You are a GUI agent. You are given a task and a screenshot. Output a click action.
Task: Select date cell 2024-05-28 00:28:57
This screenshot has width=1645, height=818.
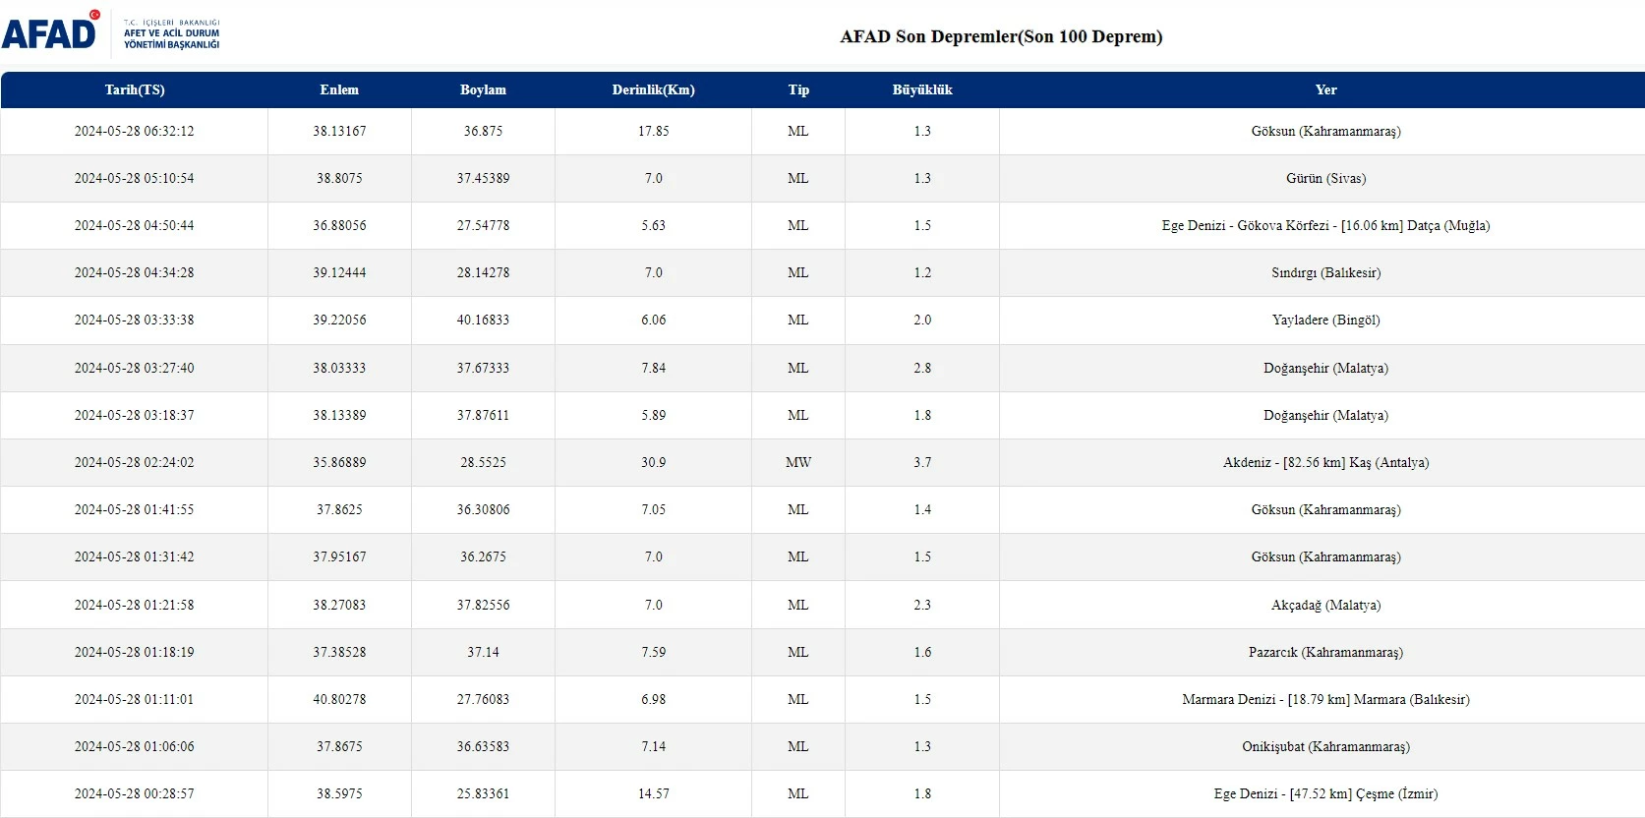(135, 793)
